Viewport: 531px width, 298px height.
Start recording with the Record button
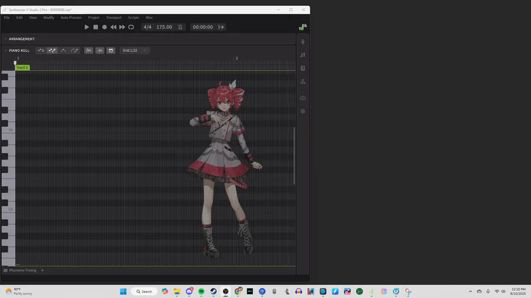[x=104, y=27]
